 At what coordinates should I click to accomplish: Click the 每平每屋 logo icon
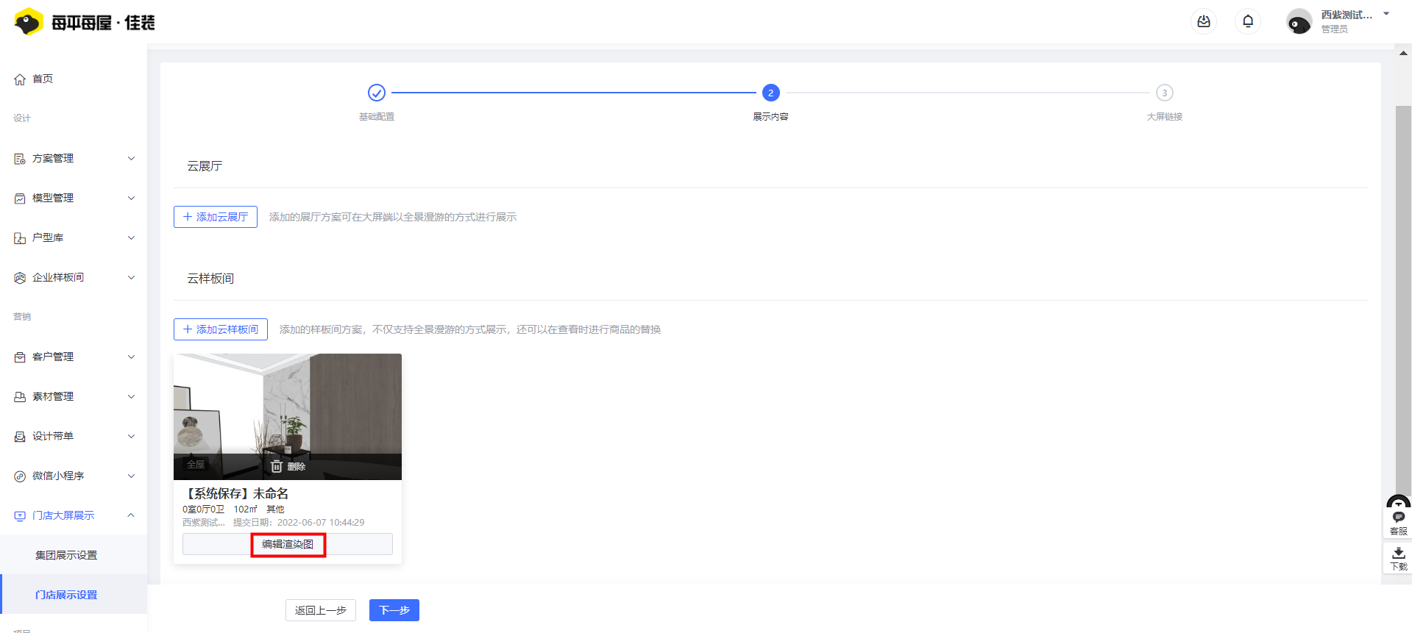pos(29,22)
